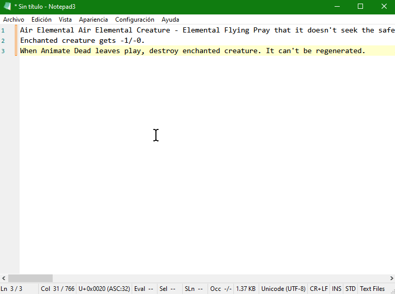
Task: Click the 'U+0x0020 (ASC:32)' status field
Action: tap(104, 289)
